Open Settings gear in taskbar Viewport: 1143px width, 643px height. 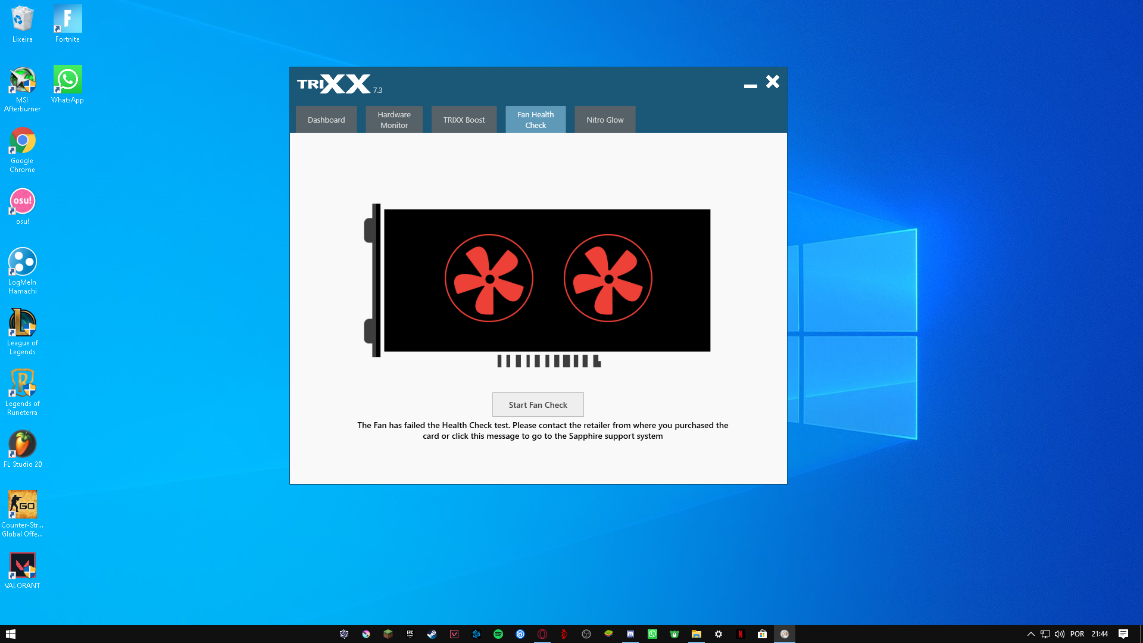tap(719, 634)
